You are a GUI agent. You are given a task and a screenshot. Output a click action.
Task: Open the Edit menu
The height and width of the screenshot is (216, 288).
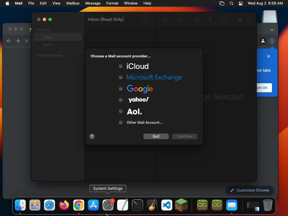click(43, 3)
